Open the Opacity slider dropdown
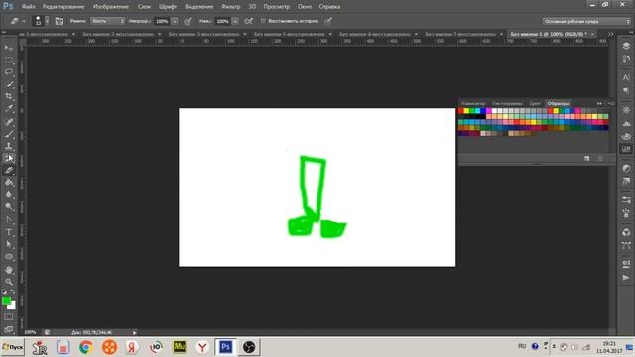Image resolution: width=635 pixels, height=357 pixels. [x=175, y=21]
